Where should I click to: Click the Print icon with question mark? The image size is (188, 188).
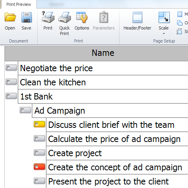point(48,17)
